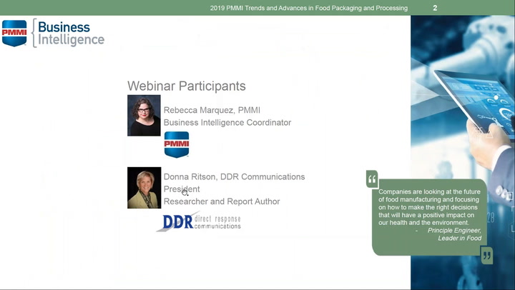
Task: Click the President title text
Action: pyautogui.click(x=182, y=189)
